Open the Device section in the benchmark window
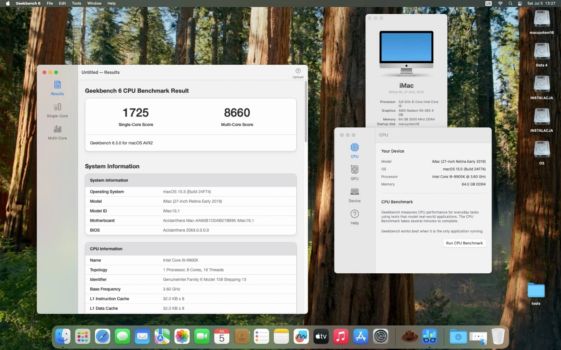This screenshot has height=350, width=561. point(354,195)
